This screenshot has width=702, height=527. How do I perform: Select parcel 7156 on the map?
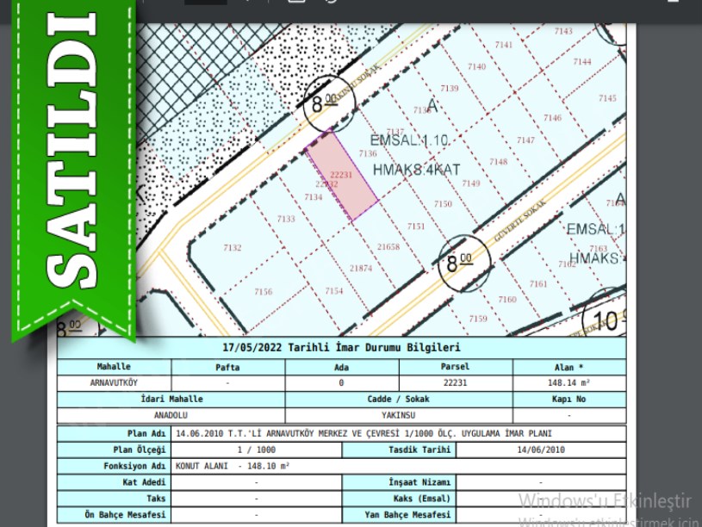(x=264, y=292)
